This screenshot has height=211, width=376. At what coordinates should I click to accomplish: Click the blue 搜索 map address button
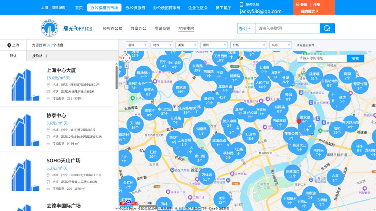[355, 58]
